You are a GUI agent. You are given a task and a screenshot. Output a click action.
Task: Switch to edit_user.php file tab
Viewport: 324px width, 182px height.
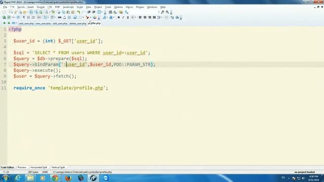point(60,24)
